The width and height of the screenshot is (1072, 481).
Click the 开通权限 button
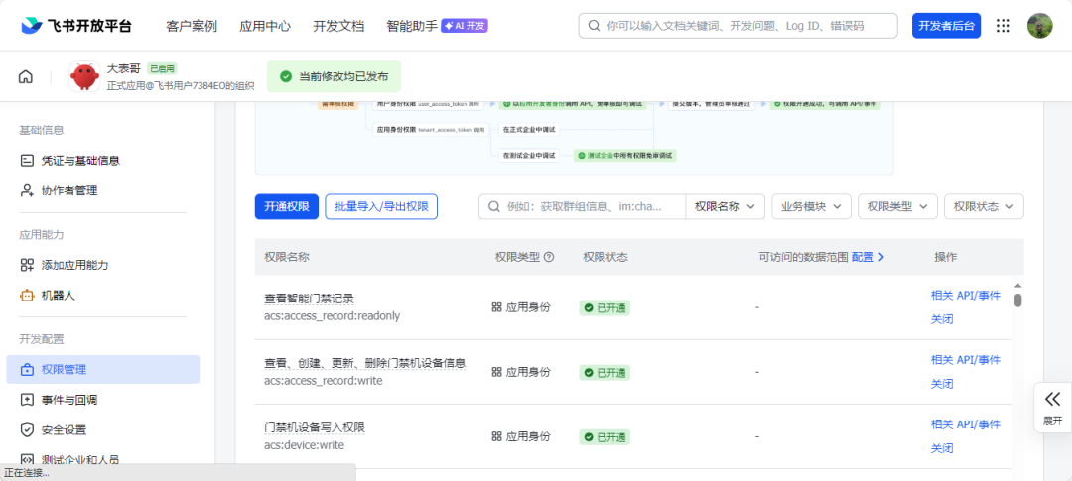click(287, 207)
